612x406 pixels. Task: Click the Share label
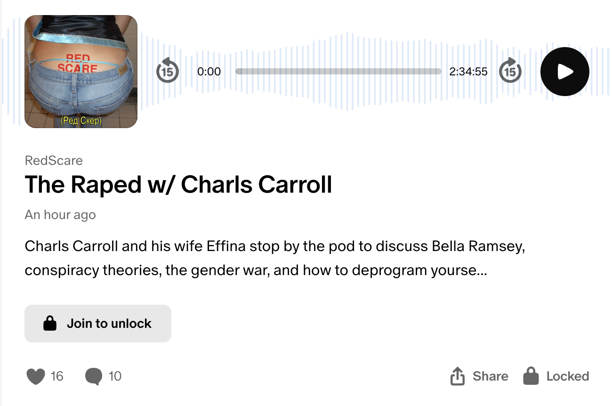pyautogui.click(x=491, y=376)
